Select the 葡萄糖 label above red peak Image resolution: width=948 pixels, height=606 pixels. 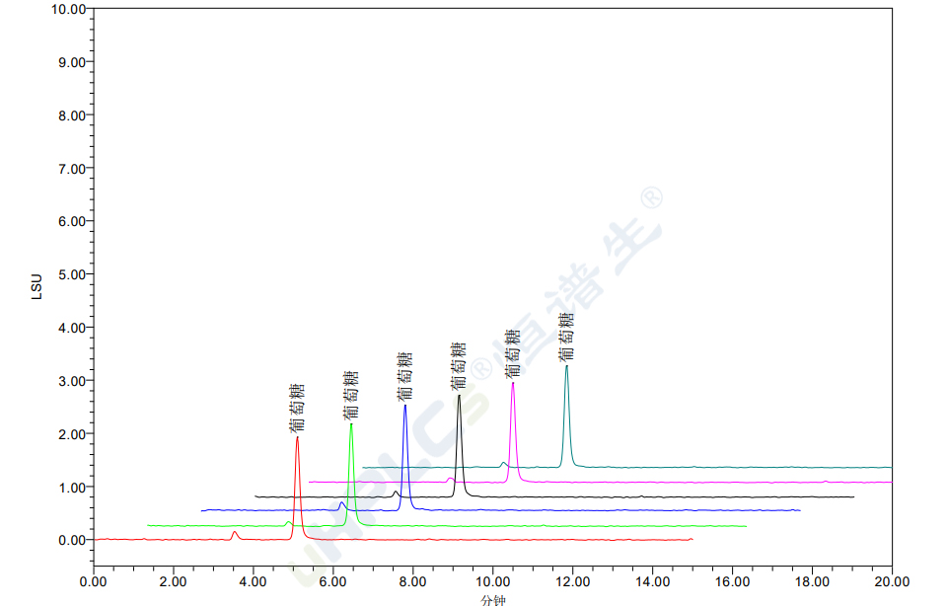297,408
